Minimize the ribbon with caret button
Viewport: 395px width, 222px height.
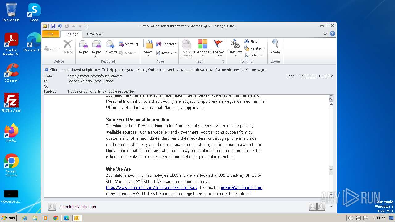point(326,34)
